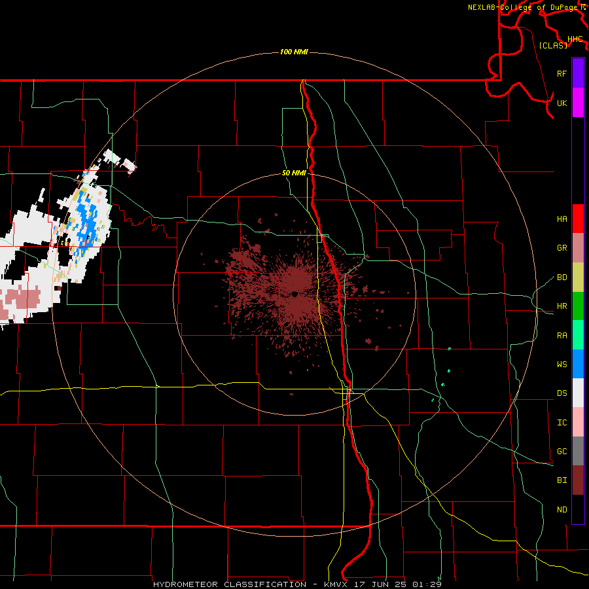Click the DS legend label
The width and height of the screenshot is (589, 589).
click(562, 393)
